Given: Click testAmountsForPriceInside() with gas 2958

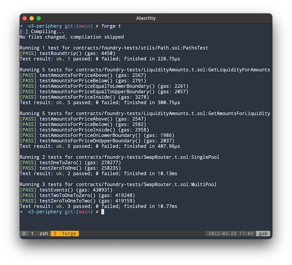Looking at the screenshot, I should (84, 130).
